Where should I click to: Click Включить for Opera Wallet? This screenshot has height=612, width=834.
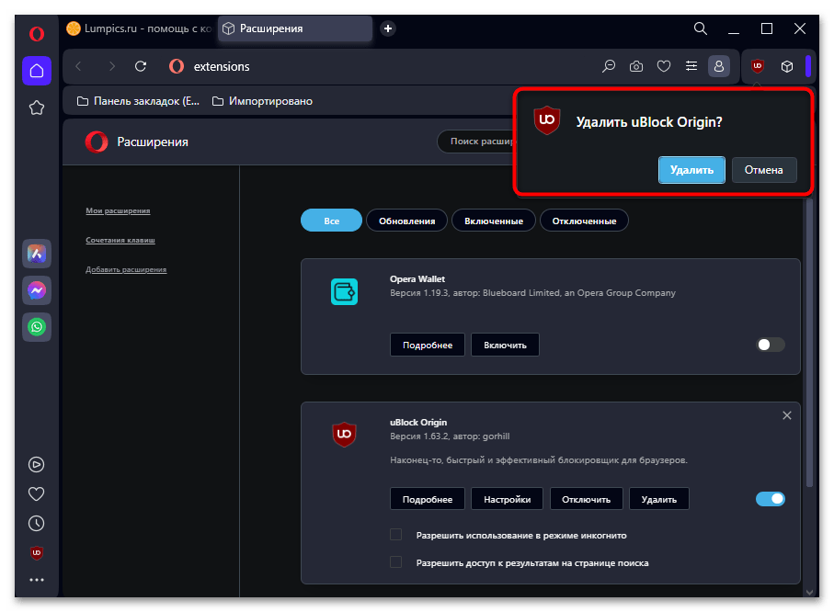(506, 346)
